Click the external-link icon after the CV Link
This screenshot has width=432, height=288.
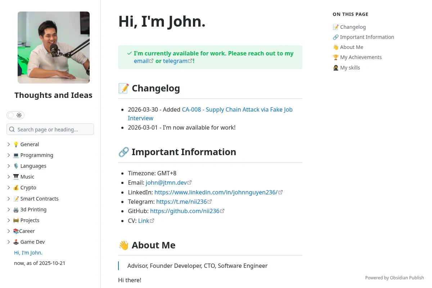(152, 221)
